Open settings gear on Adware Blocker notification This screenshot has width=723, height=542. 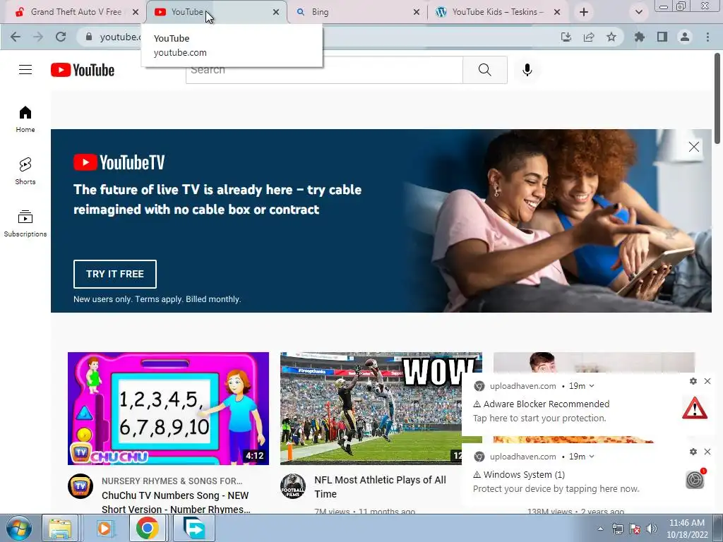coord(693,381)
